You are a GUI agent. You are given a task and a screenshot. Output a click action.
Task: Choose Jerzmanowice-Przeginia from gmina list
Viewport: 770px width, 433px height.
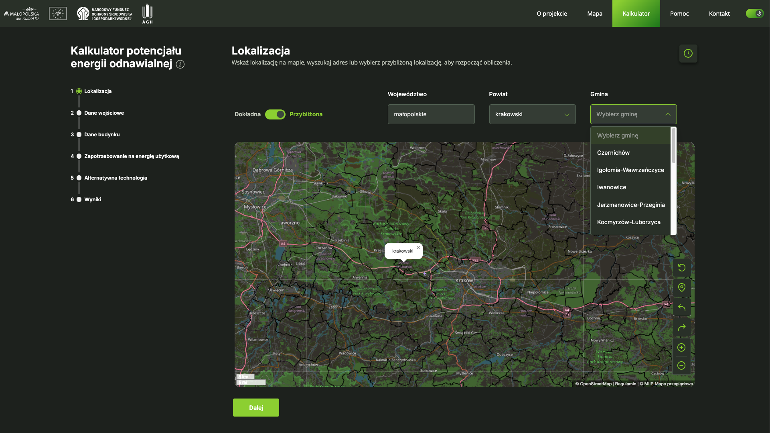coord(630,205)
